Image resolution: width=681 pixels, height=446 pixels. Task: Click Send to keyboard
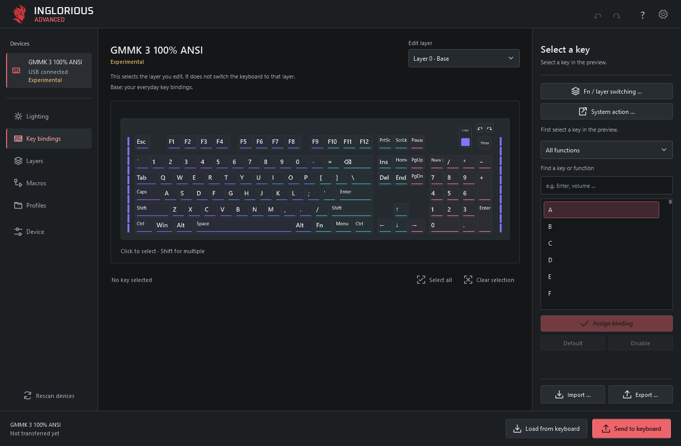point(631,429)
